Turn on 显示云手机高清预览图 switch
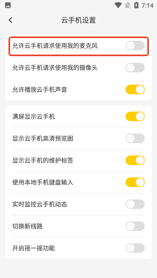 pyautogui.click(x=135, y=138)
